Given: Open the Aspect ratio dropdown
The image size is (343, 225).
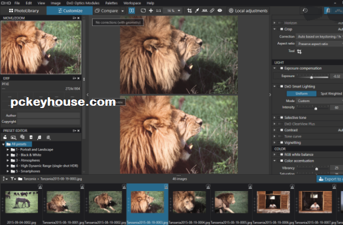Looking at the screenshot, I should pyautogui.click(x=319, y=44).
